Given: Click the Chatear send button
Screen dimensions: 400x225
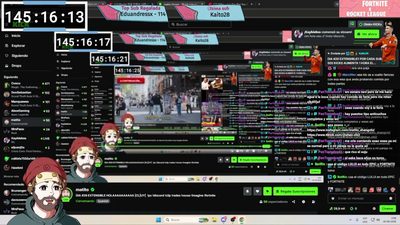Looking at the screenshot, I should click(x=387, y=208).
